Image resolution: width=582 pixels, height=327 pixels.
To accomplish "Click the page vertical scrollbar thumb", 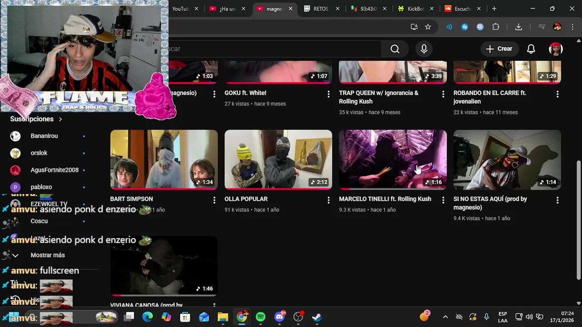I will pos(578,220).
